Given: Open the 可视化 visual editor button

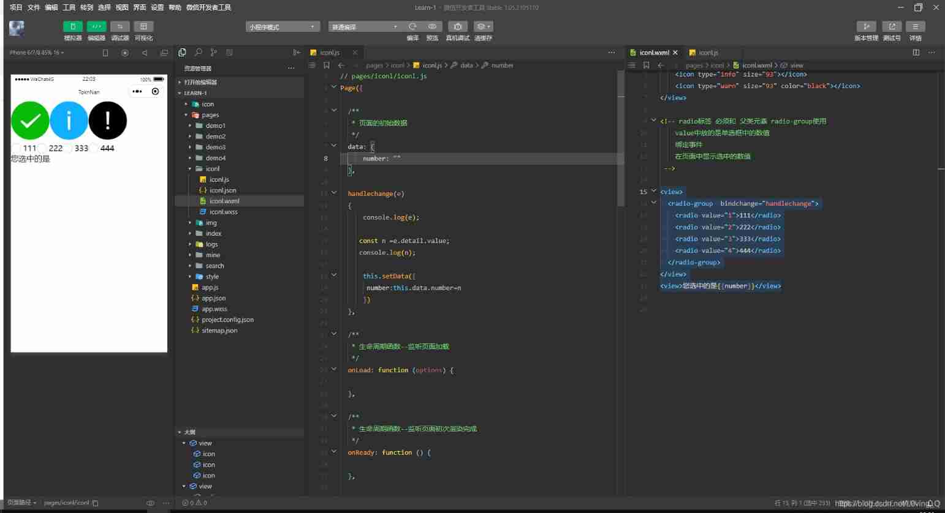Looking at the screenshot, I should point(143,26).
